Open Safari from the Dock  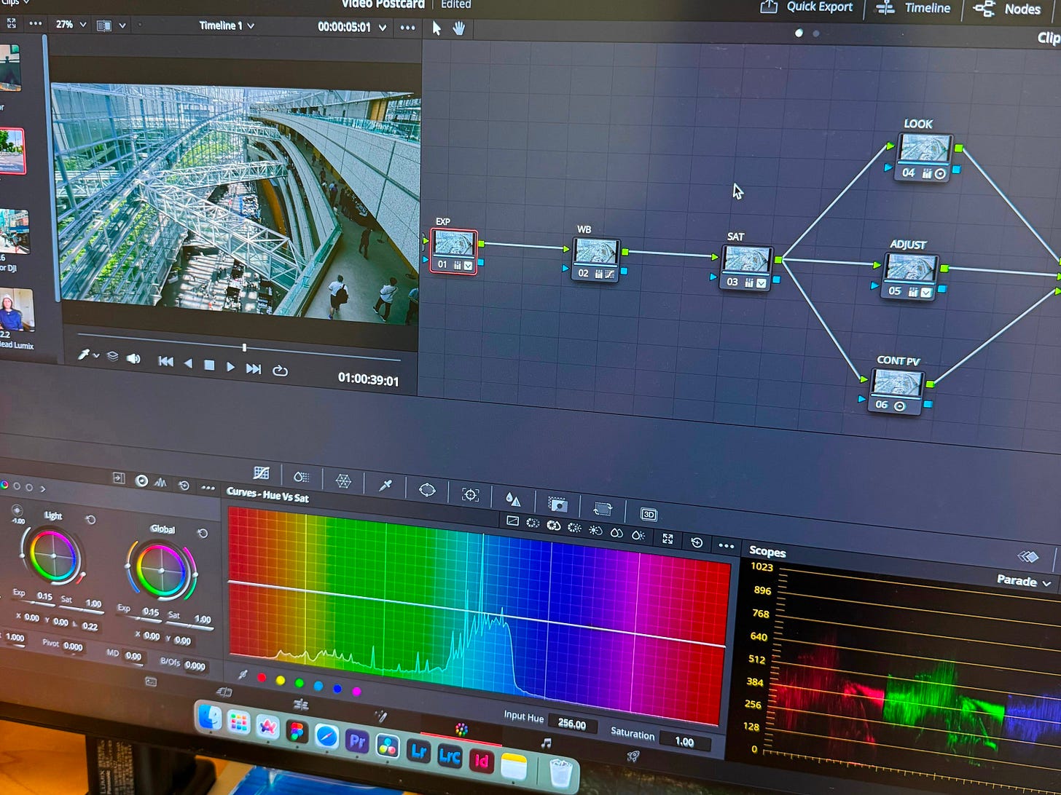[326, 737]
